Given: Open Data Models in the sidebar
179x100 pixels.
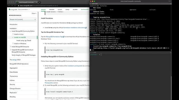Looking at the screenshot, I should point(14,72).
